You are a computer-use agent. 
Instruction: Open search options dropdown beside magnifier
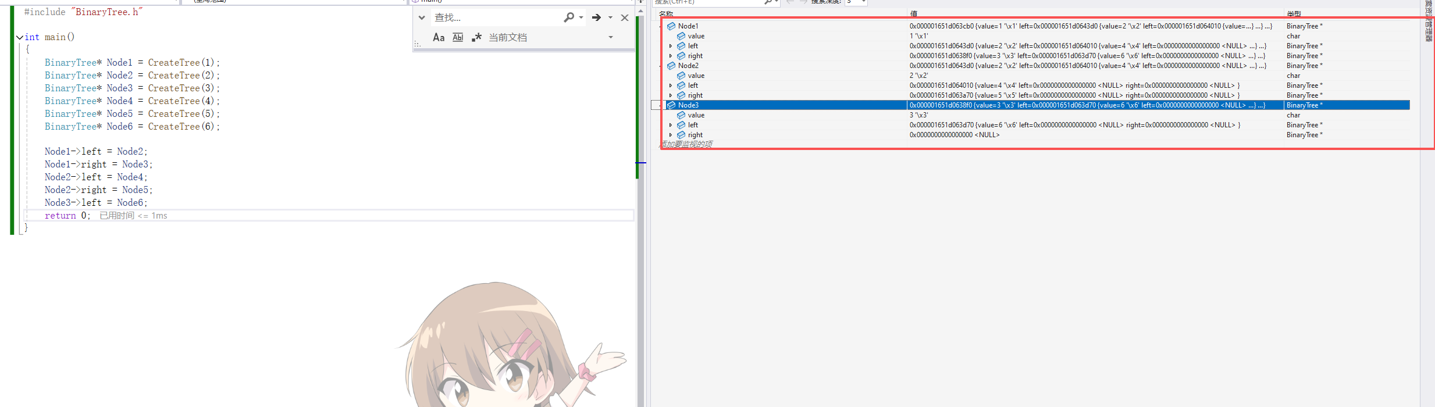coord(581,17)
